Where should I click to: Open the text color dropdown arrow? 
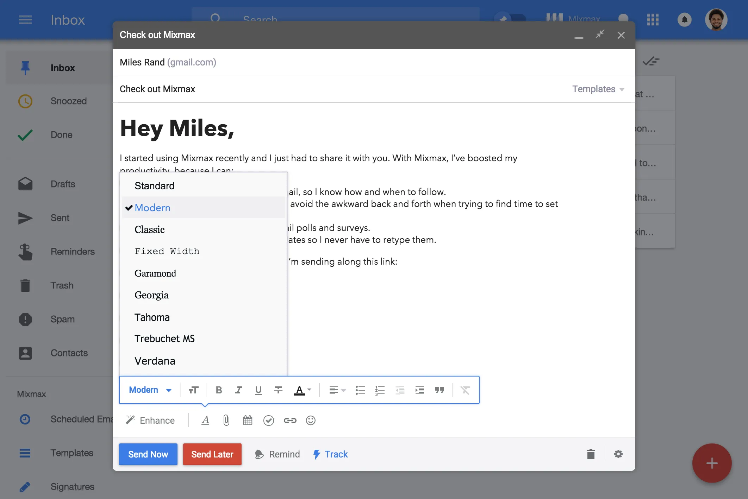coord(309,390)
